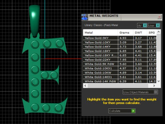Screen dimensions: 165x124
Task: Select the White Gold:14K PdW row
Action: point(120,81)
